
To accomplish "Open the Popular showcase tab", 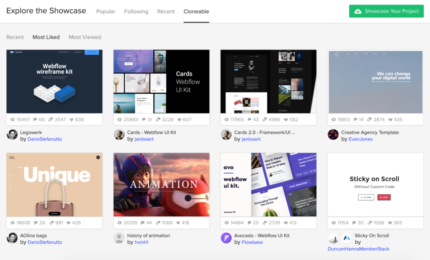I will click(x=105, y=11).
